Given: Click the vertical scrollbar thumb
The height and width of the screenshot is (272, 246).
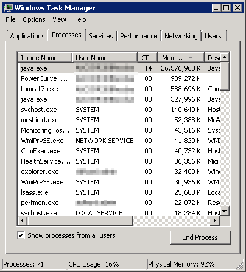Looking at the screenshot, I should tap(225, 76).
